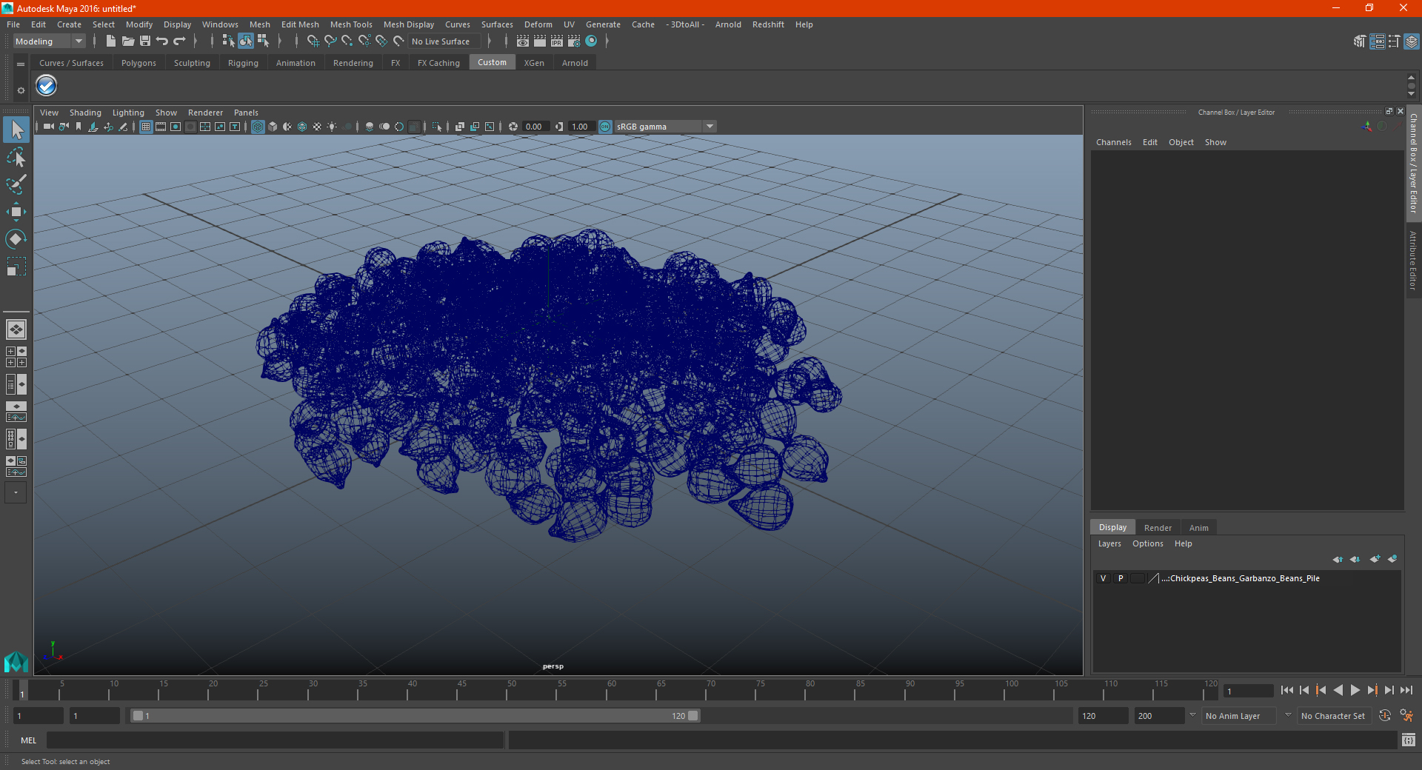The image size is (1422, 770).
Task: Use all lights bulb icon
Action: click(x=332, y=127)
